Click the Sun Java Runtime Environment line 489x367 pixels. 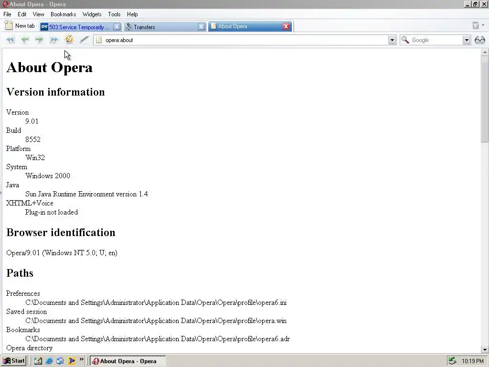tap(86, 194)
